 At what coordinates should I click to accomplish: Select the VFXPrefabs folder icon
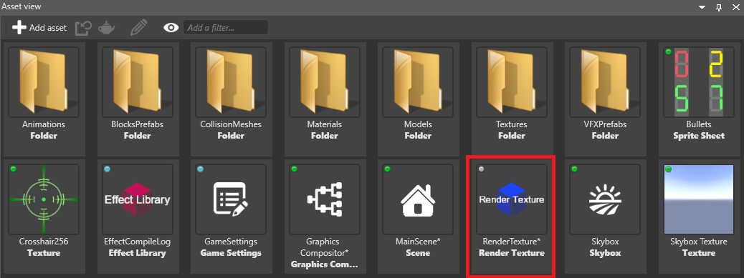(x=605, y=81)
